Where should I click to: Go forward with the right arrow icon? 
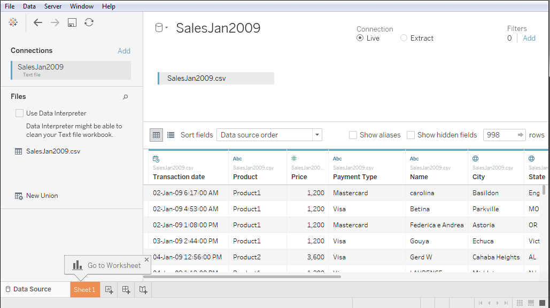point(55,22)
